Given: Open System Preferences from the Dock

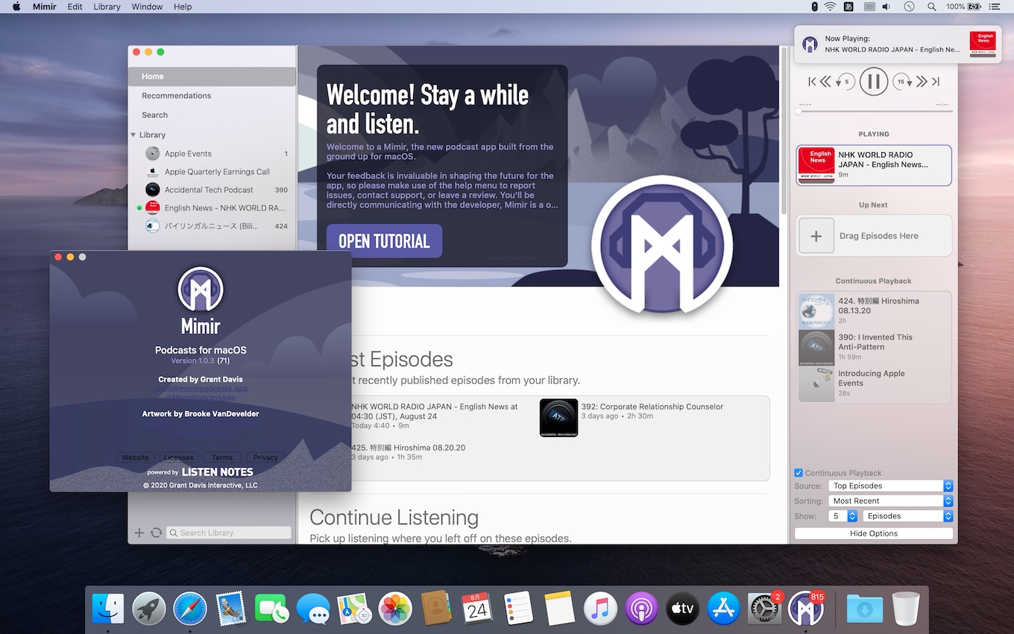Looking at the screenshot, I should tap(764, 609).
